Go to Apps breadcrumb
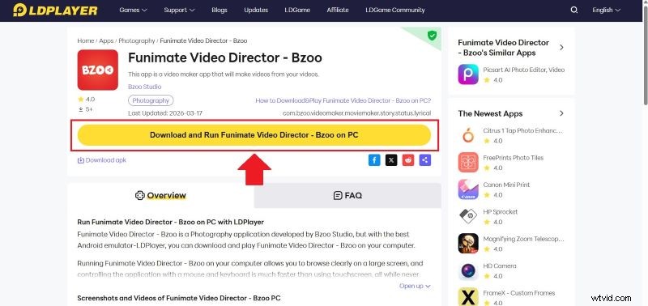This screenshot has height=306, width=648. point(106,41)
